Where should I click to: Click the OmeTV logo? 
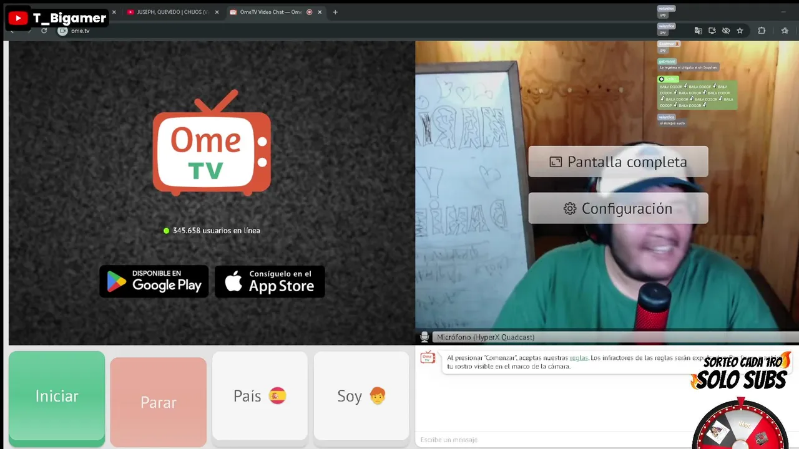pos(212,143)
